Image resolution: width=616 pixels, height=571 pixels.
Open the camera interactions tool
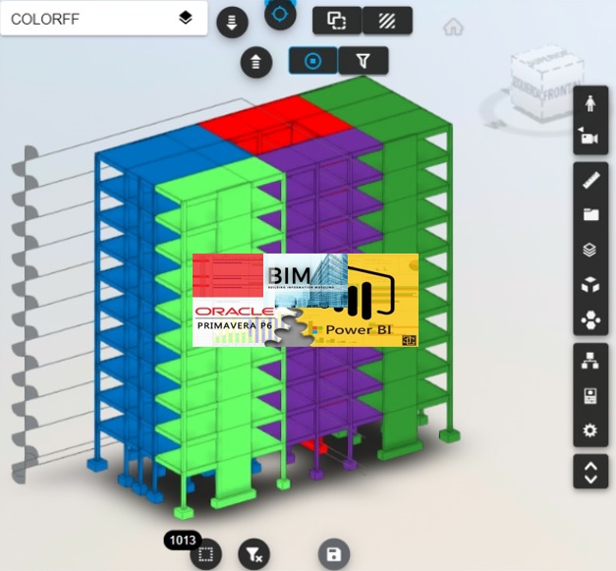[x=588, y=136]
